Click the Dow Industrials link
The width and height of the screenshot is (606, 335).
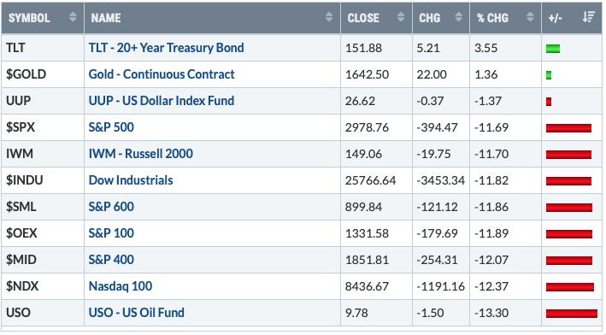click(x=131, y=180)
